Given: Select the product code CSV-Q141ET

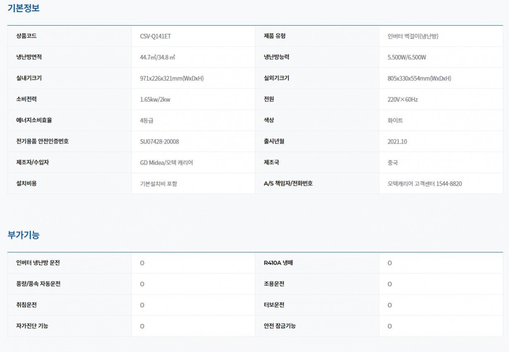Looking at the screenshot, I should pyautogui.click(x=155, y=36).
